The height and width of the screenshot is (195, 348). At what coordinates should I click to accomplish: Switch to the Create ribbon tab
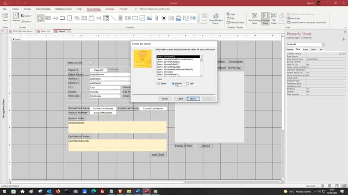tap(27, 9)
